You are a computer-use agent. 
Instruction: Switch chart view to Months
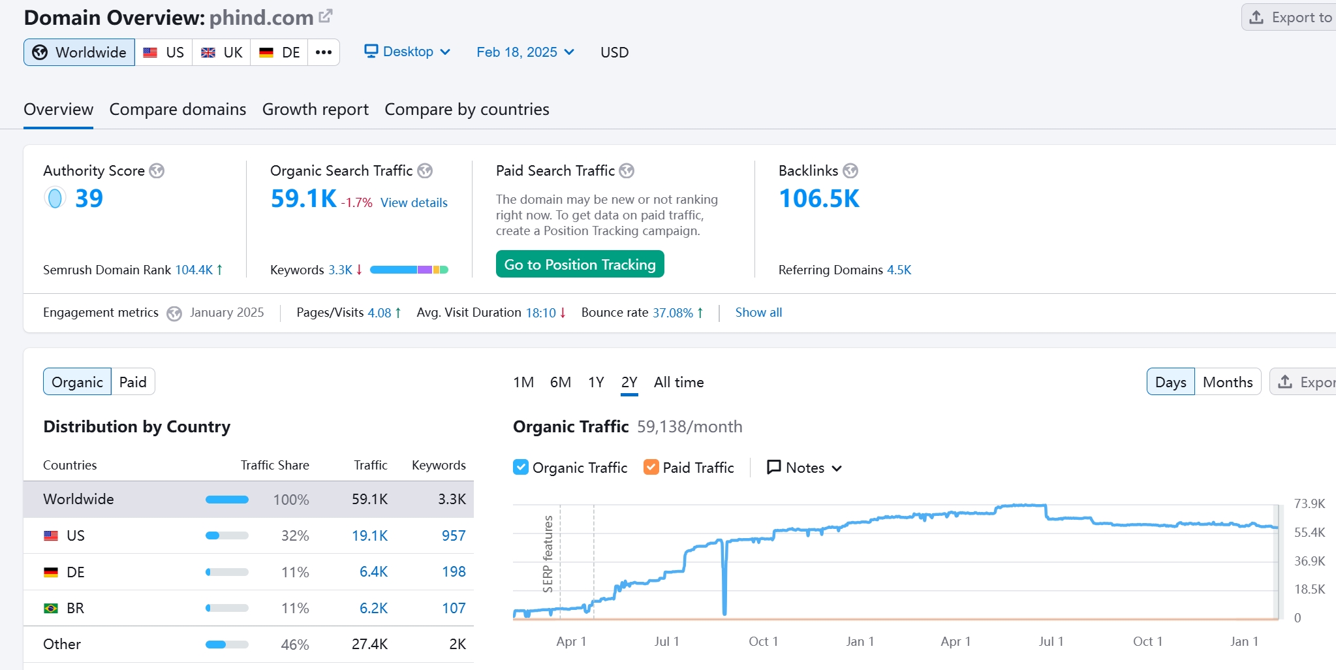point(1227,382)
